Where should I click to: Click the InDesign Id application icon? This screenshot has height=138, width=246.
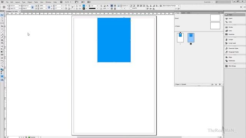2,2
